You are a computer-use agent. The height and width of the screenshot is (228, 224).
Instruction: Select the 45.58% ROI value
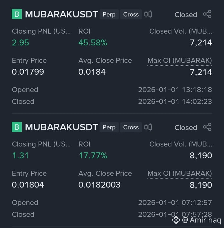(x=93, y=43)
